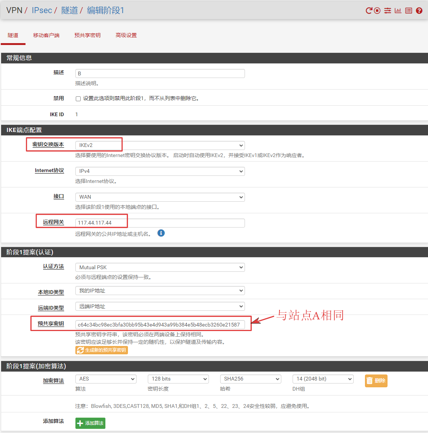
Task: Open the help question mark icon
Action: (419, 10)
